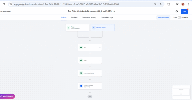Open the browser extensions puzzle icon

pyautogui.click(x=168, y=4)
